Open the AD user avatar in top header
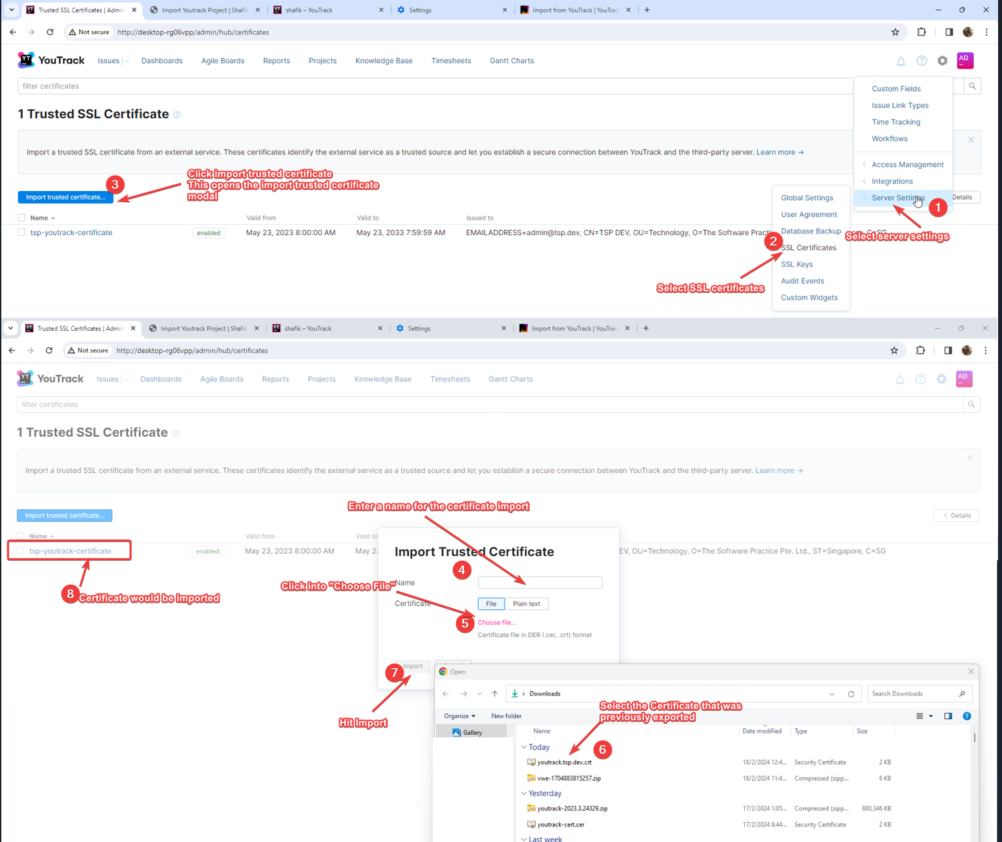 [x=965, y=61]
